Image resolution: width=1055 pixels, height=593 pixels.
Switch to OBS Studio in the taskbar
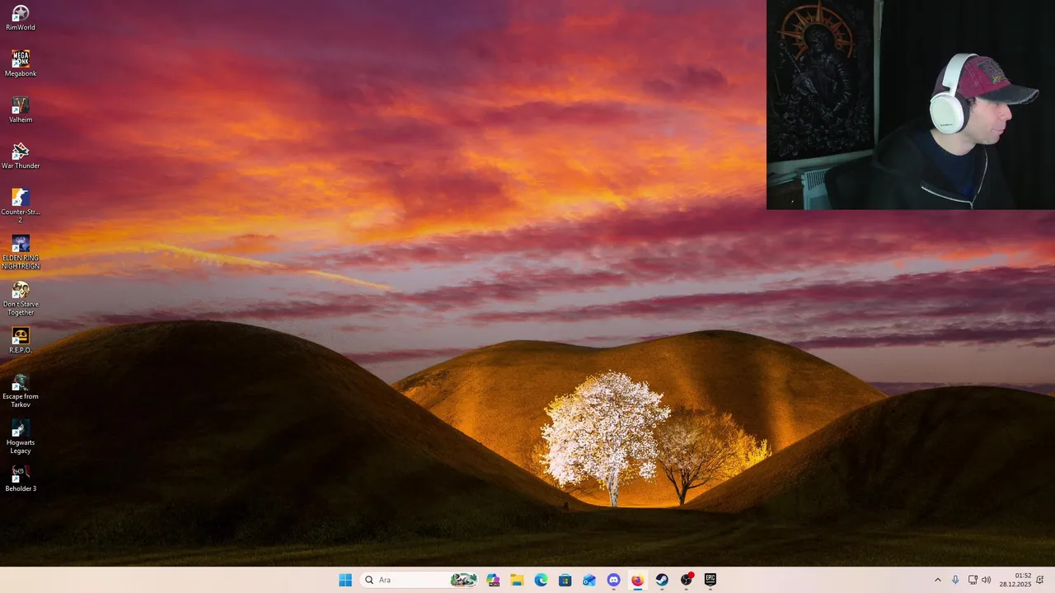[686, 580]
